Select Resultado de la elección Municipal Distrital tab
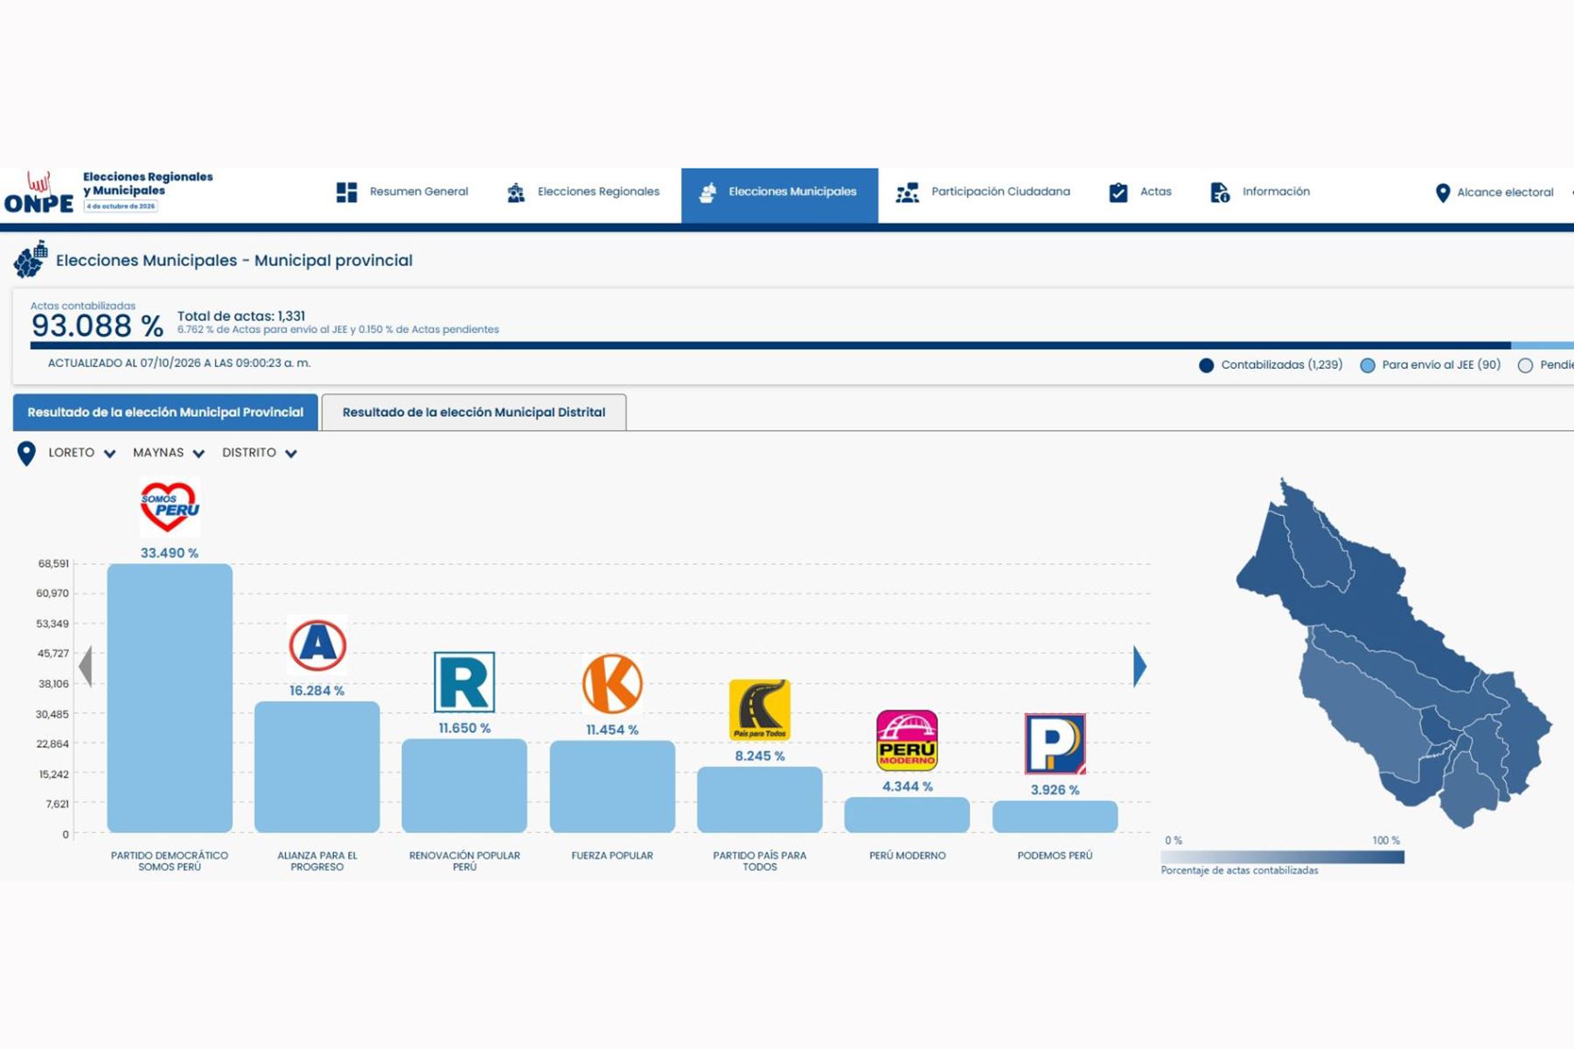This screenshot has width=1574, height=1049. pos(474,413)
